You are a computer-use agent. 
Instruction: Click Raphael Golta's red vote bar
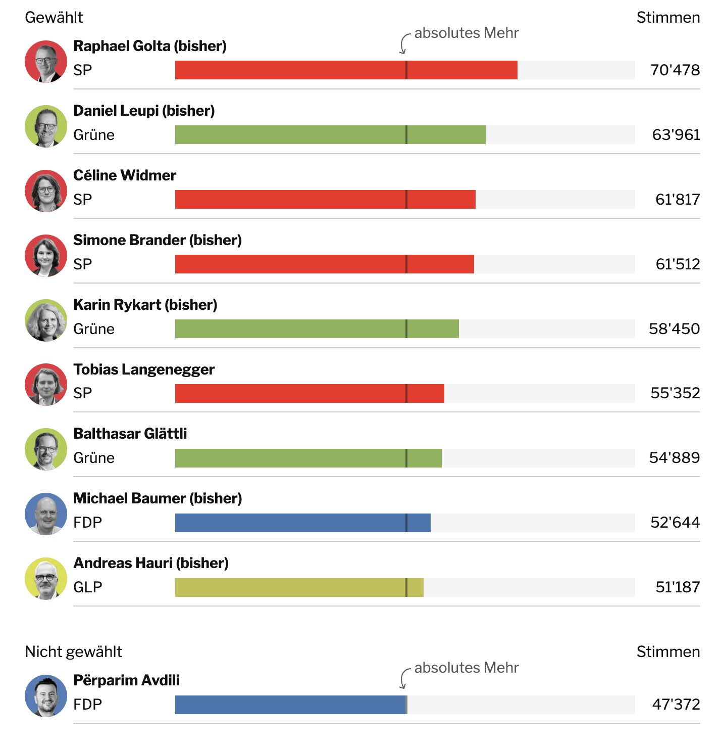(346, 70)
